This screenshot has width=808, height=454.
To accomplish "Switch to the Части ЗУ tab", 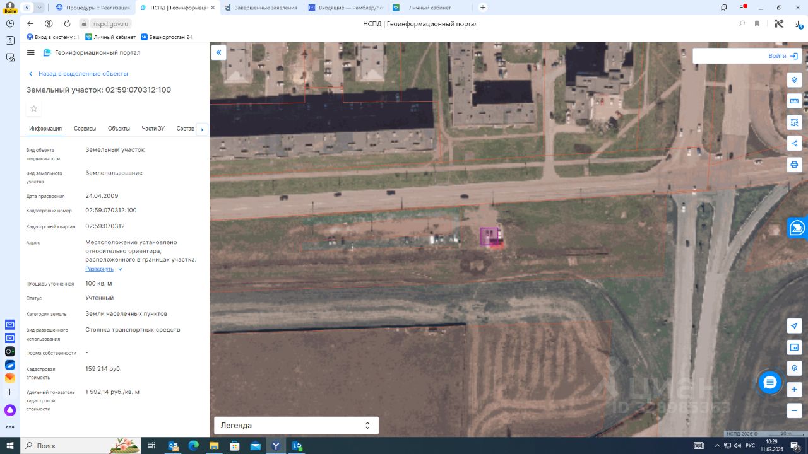I will click(x=153, y=129).
